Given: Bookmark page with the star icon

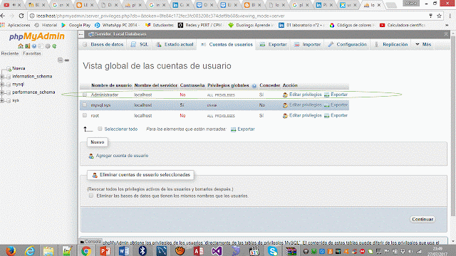Looking at the screenshot, I should pos(439,16).
